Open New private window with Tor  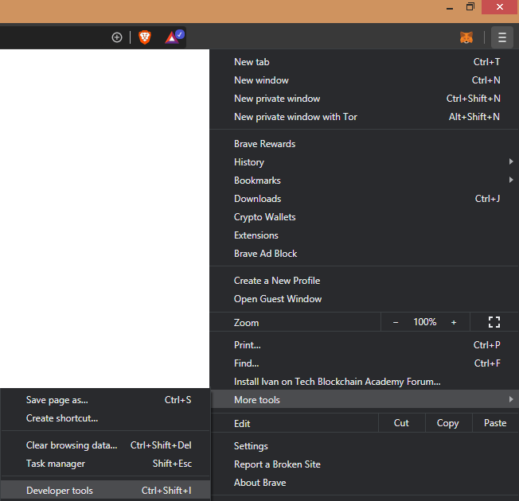point(364,117)
